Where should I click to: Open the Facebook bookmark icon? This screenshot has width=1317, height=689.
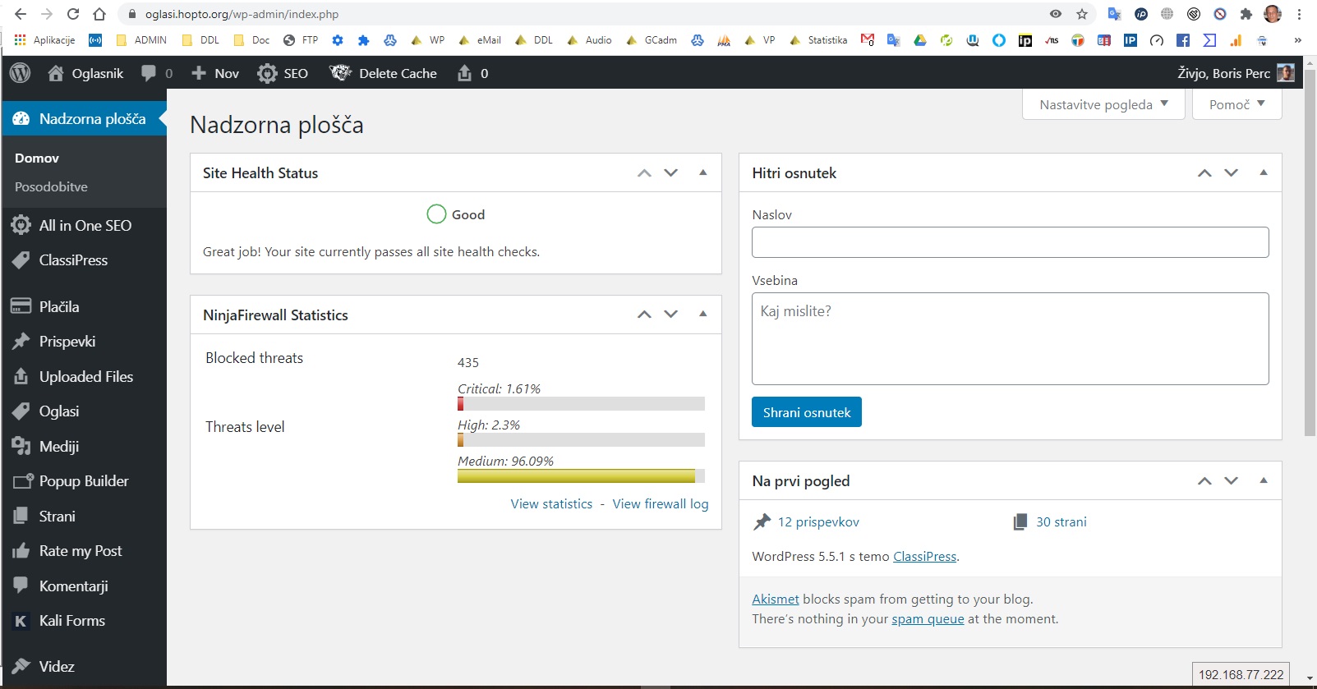click(1183, 39)
